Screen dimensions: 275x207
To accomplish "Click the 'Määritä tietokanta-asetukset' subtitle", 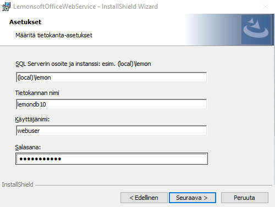I will pyautogui.click(x=54, y=35).
